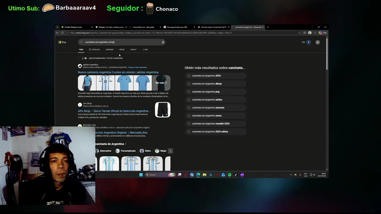This screenshot has height=214, width=381.
Task: Expand the camiseta de Argentina images heading
Action: point(110,144)
